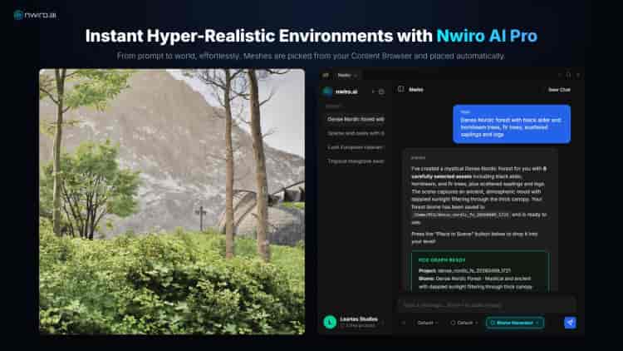This screenshot has width=623, height=351.
Task: Click the Leartes Studios avatar icon
Action: click(330, 322)
